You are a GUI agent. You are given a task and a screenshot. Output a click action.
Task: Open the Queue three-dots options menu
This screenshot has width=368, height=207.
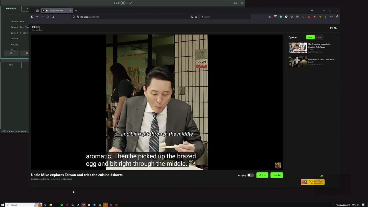[x=335, y=37]
